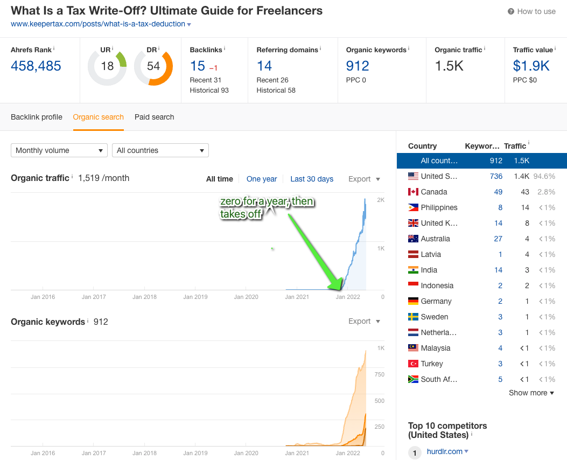Image resolution: width=567 pixels, height=460 pixels.
Task: Open the Traffic value $1.9K link
Action: click(x=531, y=66)
